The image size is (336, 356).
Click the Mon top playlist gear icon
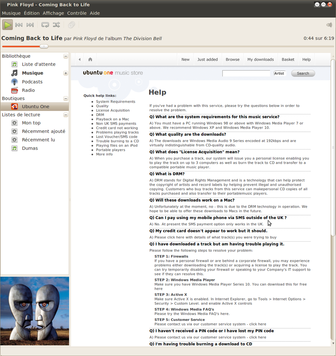14,123
